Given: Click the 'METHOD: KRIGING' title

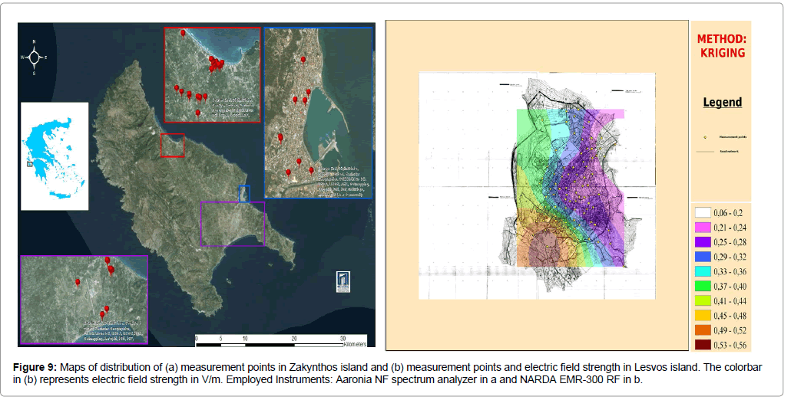Looking at the screenshot, I should [x=721, y=46].
